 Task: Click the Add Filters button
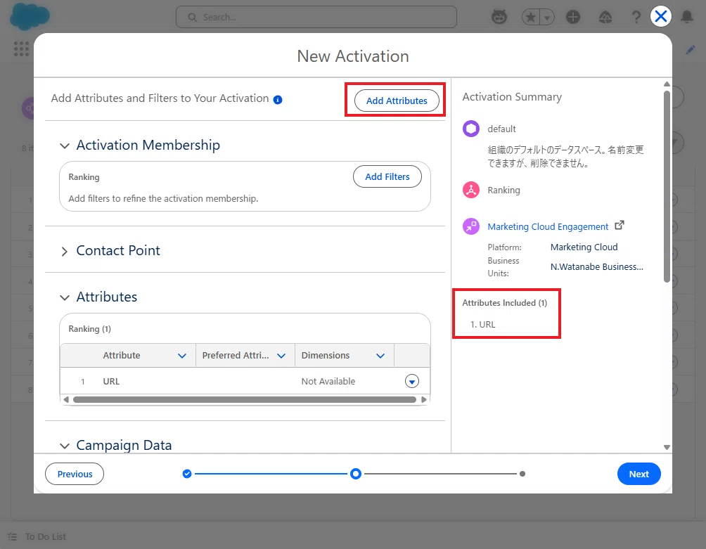pyautogui.click(x=387, y=177)
